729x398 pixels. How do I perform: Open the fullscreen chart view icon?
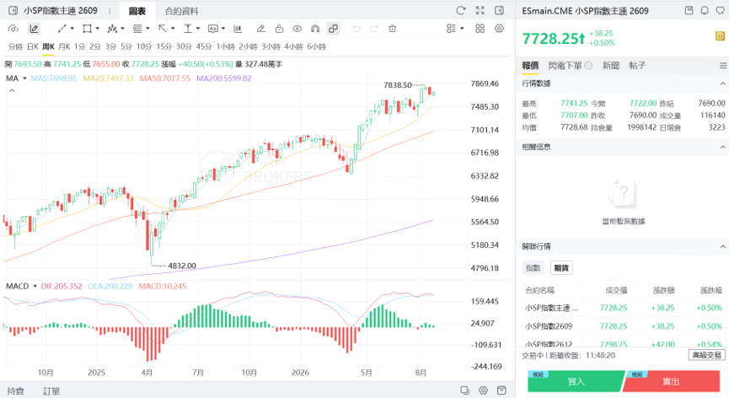coord(480,10)
